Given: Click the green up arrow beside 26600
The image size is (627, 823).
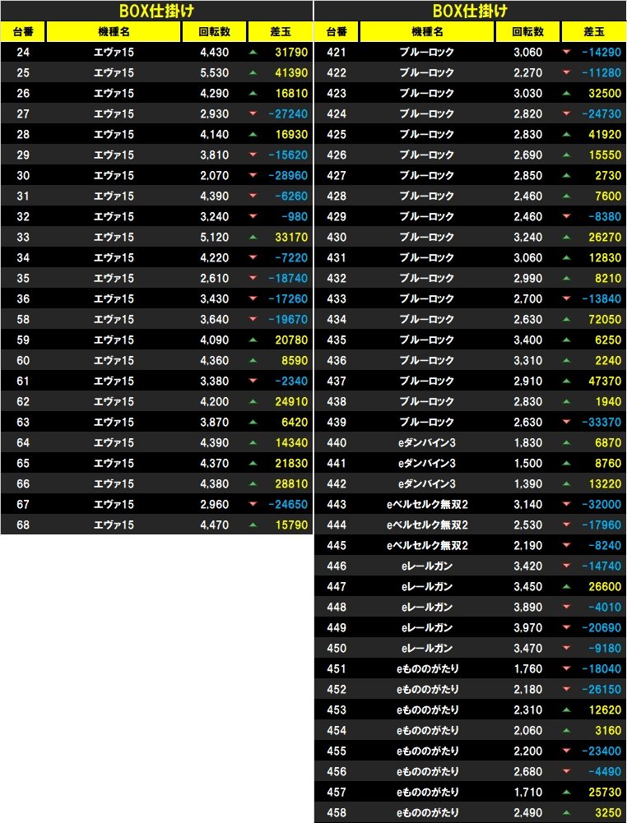Looking at the screenshot, I should point(566,587).
